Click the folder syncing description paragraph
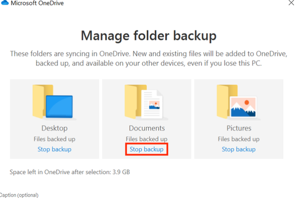Screen dimensions: 296x198 click(147, 58)
